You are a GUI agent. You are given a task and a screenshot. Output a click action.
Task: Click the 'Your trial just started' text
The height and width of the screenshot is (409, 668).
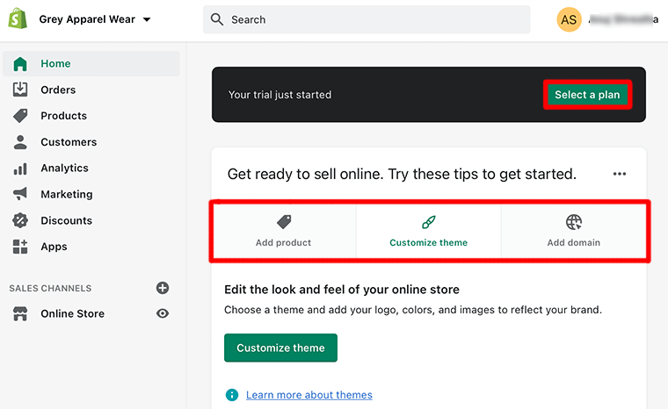280,95
